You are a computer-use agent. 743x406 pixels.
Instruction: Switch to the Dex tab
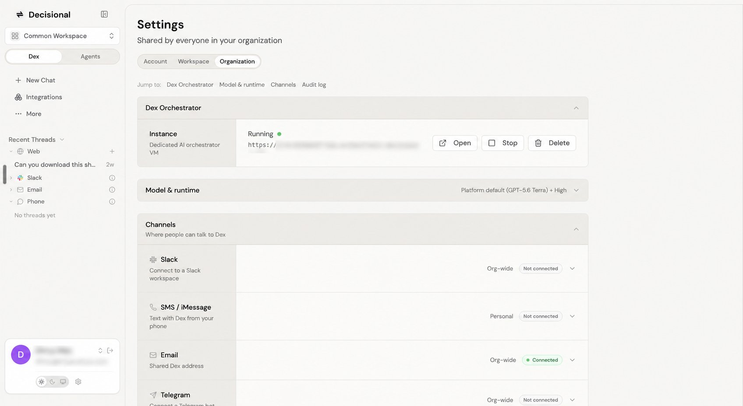click(34, 56)
